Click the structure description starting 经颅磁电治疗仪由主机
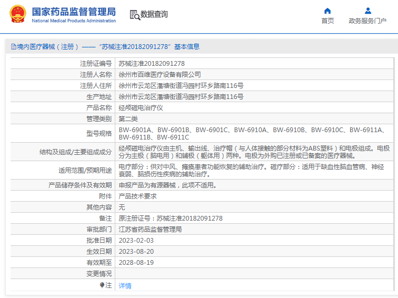 tap(254, 152)
